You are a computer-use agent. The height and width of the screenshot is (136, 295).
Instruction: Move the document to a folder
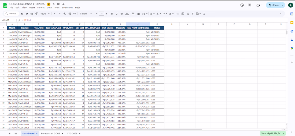coord(58,4)
